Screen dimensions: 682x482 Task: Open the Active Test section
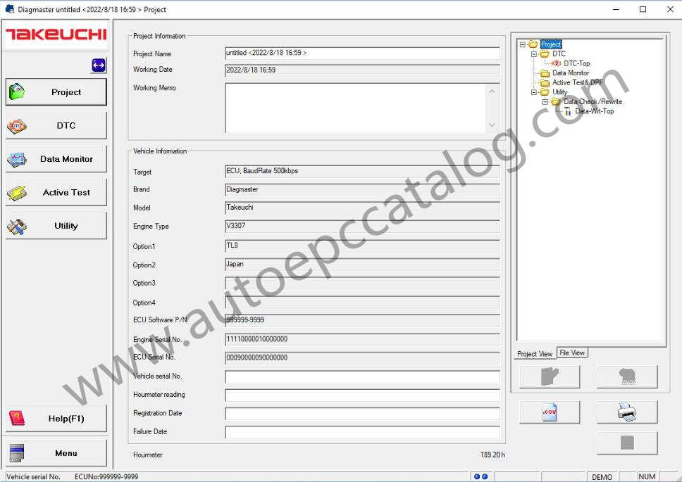pos(56,192)
